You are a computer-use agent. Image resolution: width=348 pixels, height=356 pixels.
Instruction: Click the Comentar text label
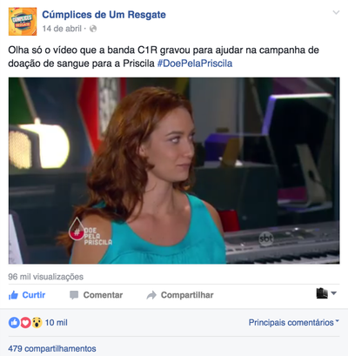[x=103, y=295]
